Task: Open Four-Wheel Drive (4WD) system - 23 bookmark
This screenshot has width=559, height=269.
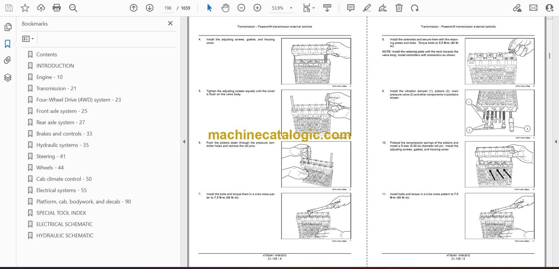Action: [x=79, y=100]
